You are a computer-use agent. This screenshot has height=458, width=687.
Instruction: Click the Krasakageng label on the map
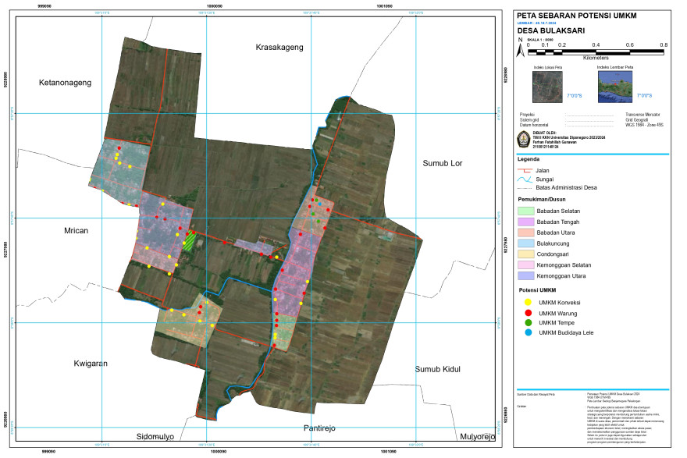pos(279,48)
